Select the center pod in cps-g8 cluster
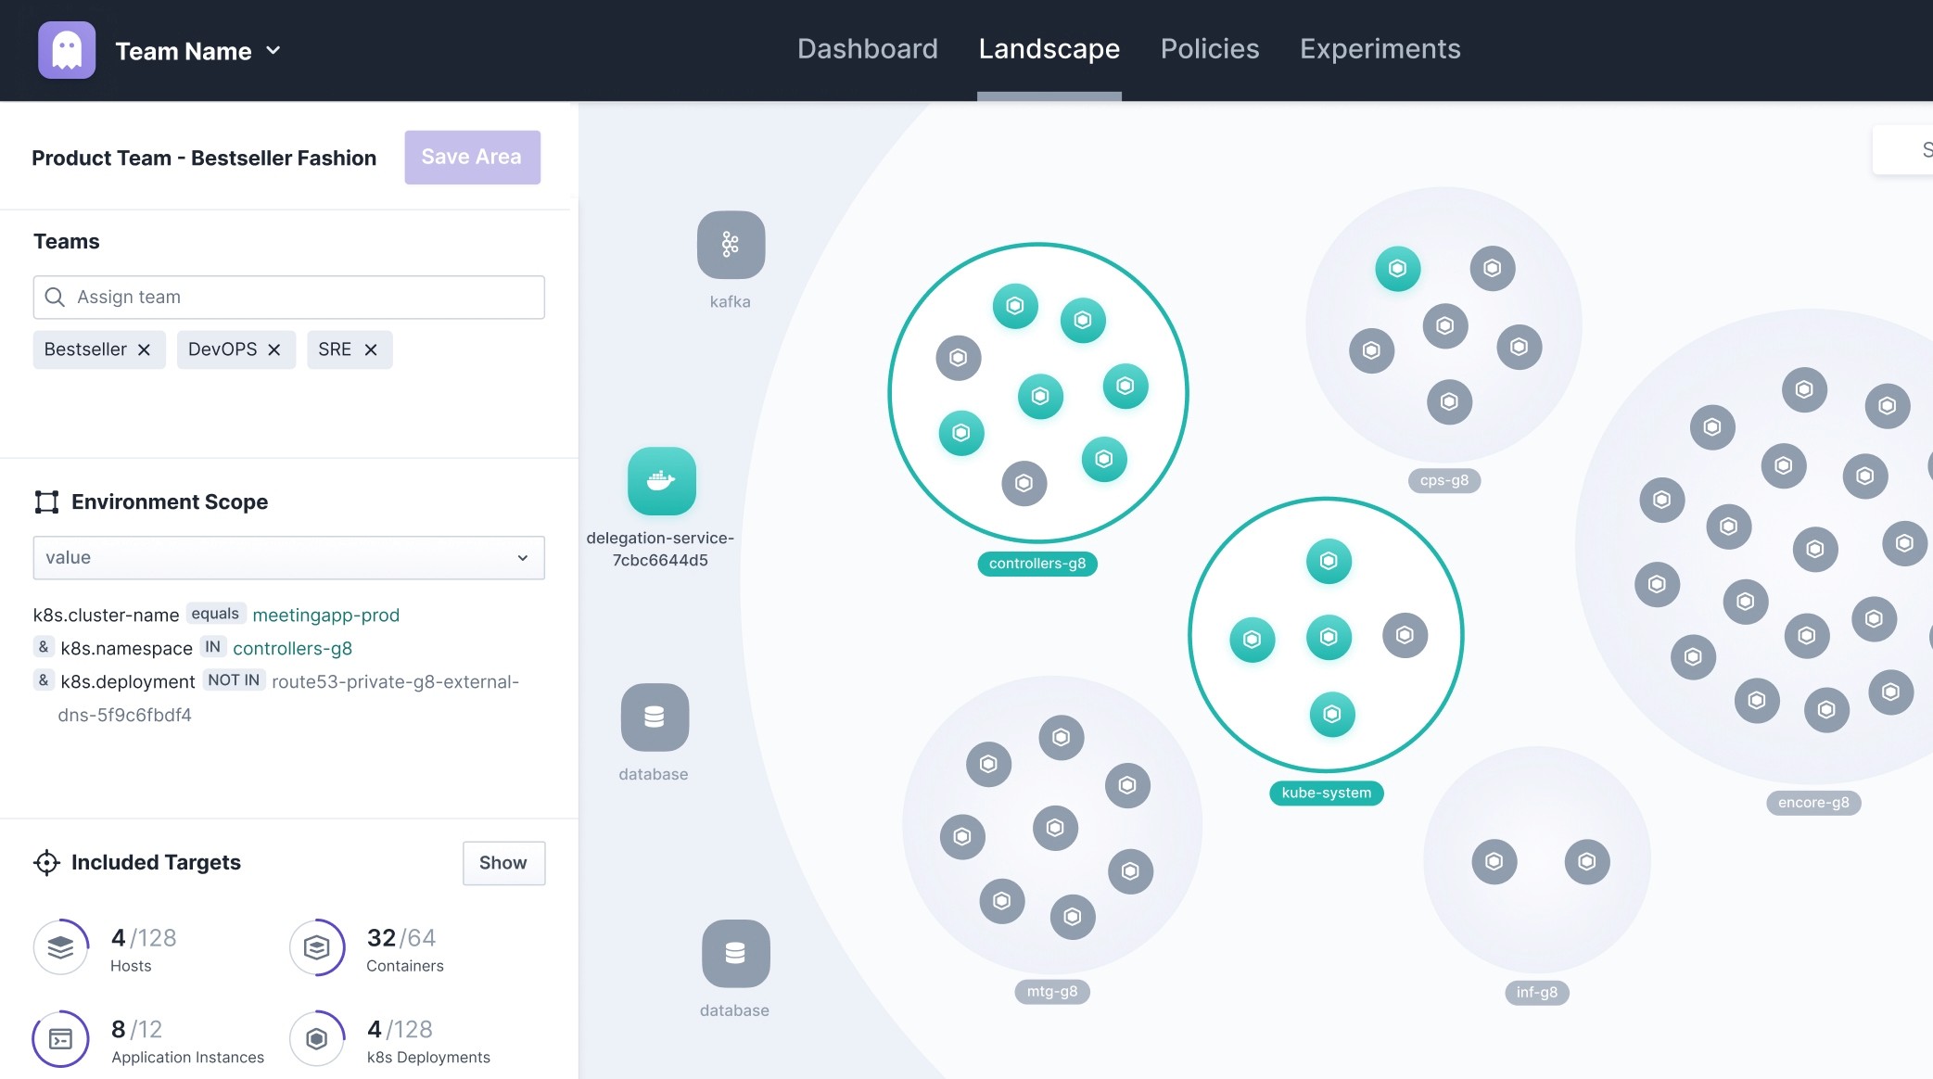1933x1079 pixels. pyautogui.click(x=1444, y=325)
